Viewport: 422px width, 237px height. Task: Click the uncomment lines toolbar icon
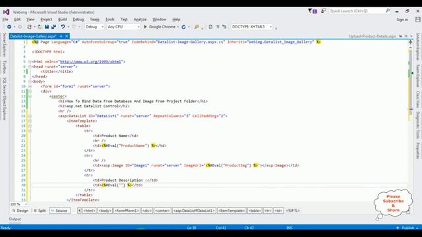(x=224, y=27)
